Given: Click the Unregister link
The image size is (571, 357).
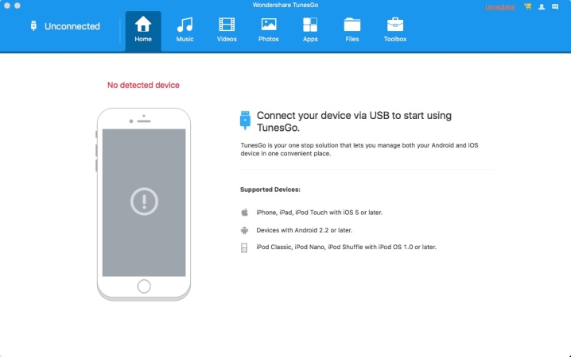Looking at the screenshot, I should pyautogui.click(x=500, y=7).
